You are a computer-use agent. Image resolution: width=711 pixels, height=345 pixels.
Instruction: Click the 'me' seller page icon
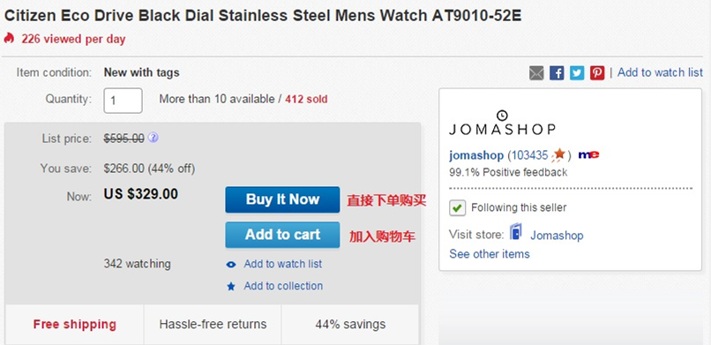click(588, 155)
